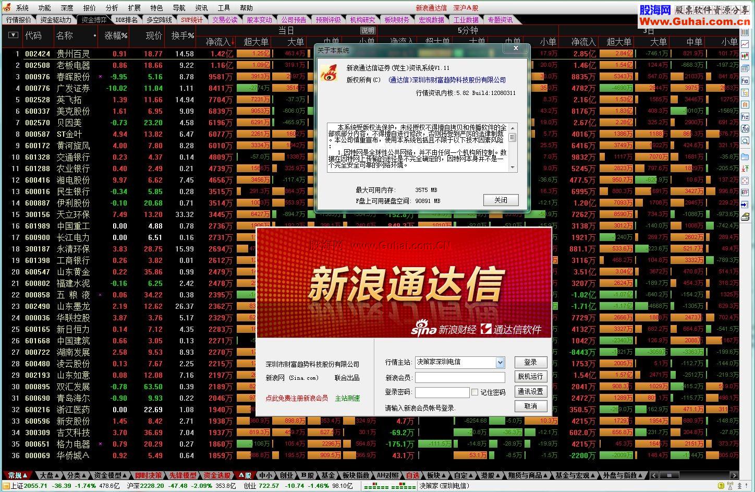Click the 主站测速 server speed test link
The image size is (755, 492).
[x=347, y=398]
